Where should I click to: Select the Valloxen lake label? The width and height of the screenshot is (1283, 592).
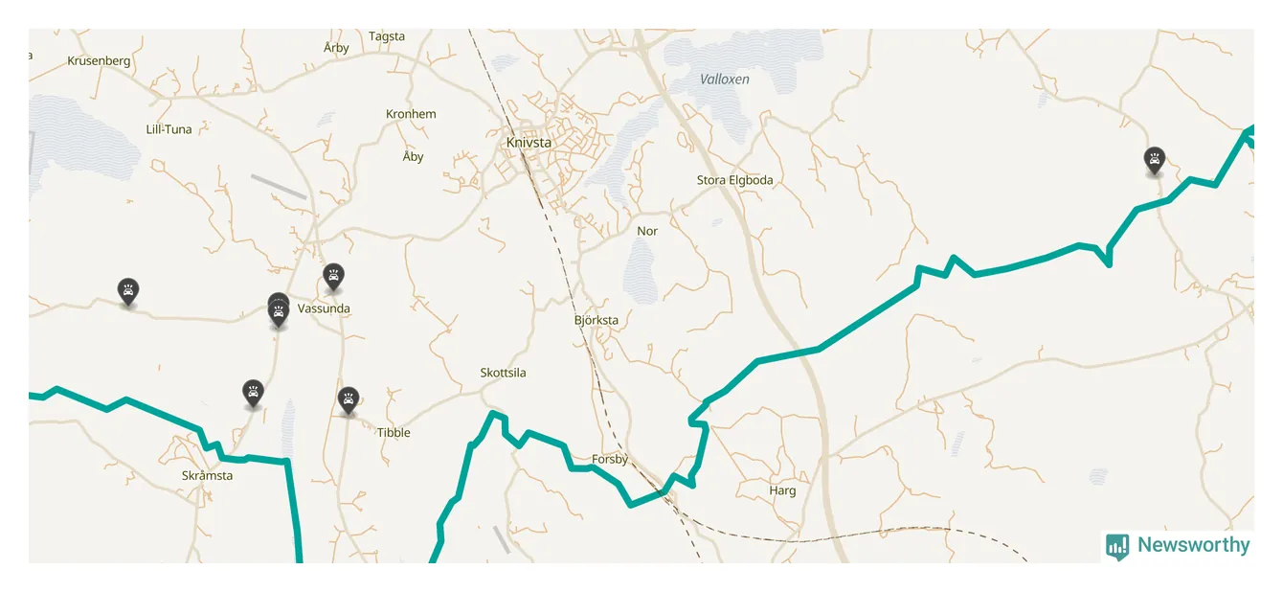[x=725, y=80]
